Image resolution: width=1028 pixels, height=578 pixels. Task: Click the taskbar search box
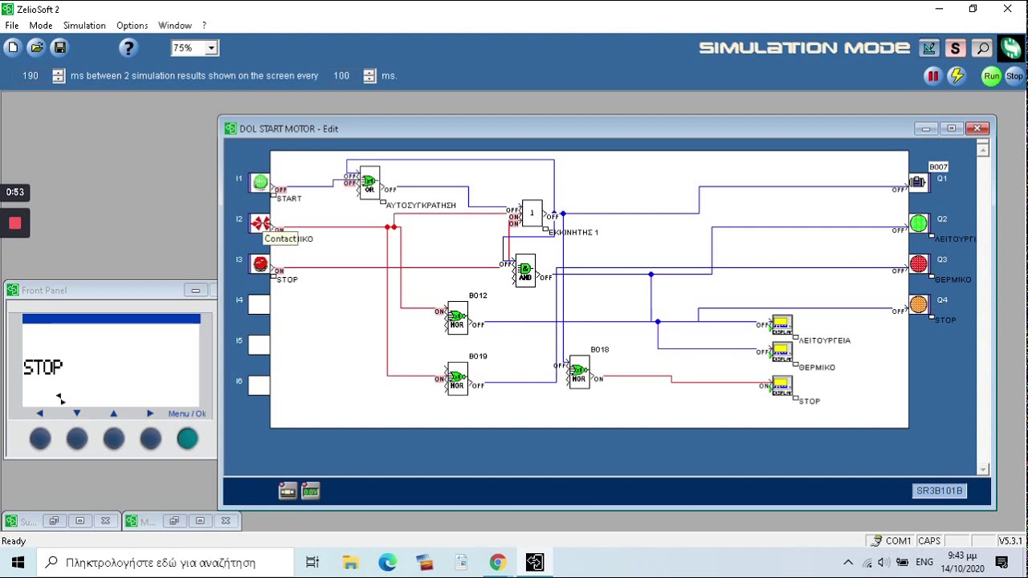click(x=165, y=563)
